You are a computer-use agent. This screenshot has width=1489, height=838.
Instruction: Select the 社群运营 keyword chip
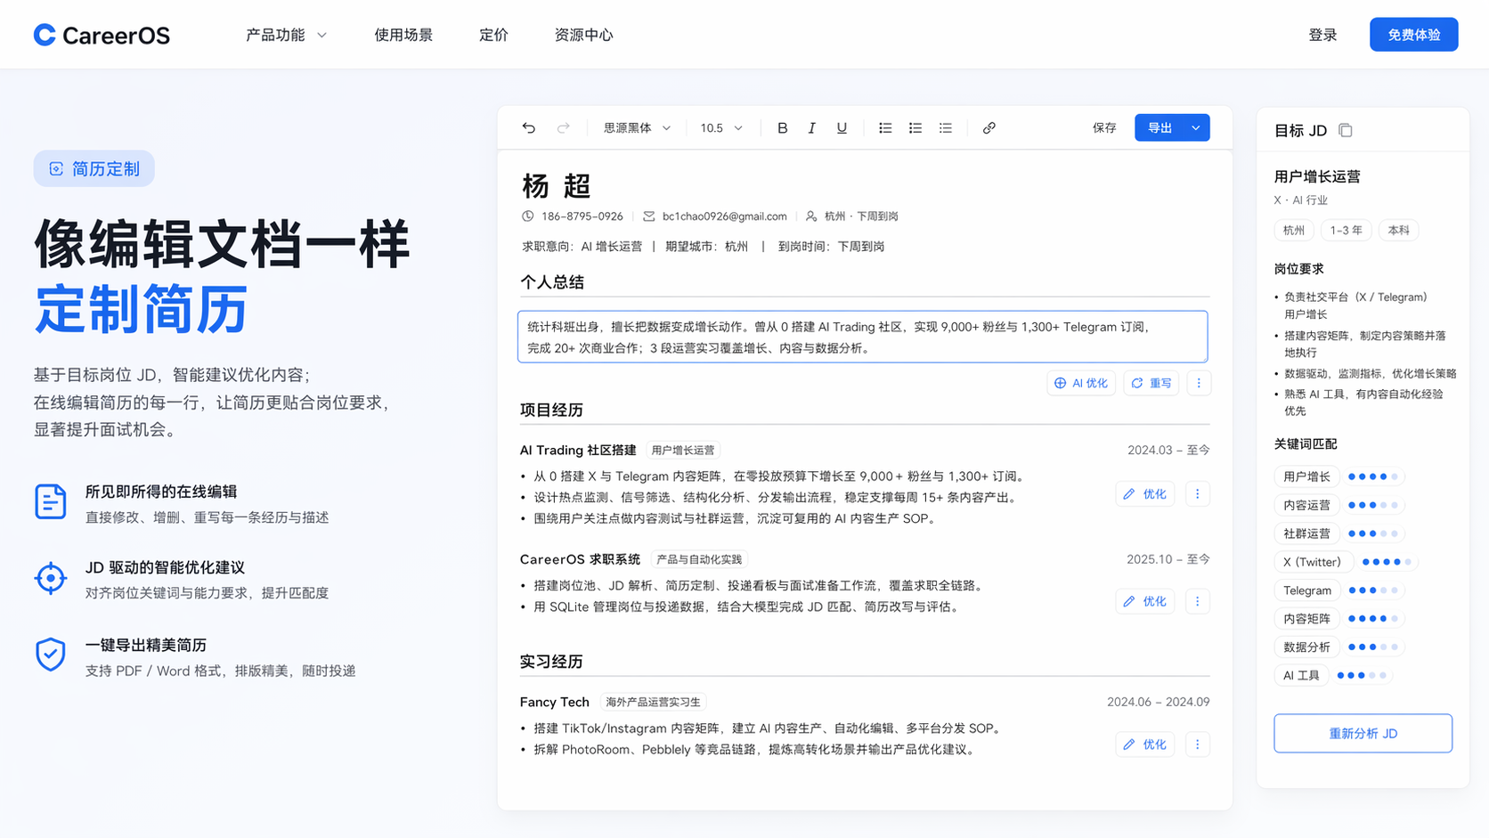pos(1306,533)
